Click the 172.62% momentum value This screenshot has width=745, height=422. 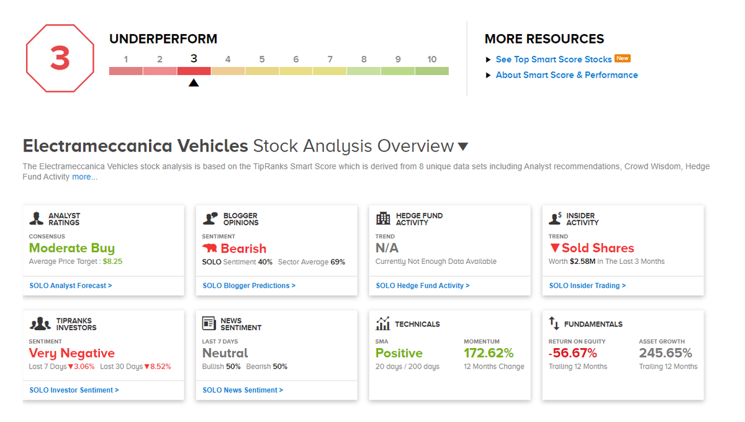pyautogui.click(x=489, y=353)
